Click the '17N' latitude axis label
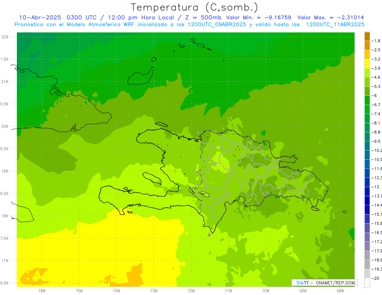 coord(5,261)
